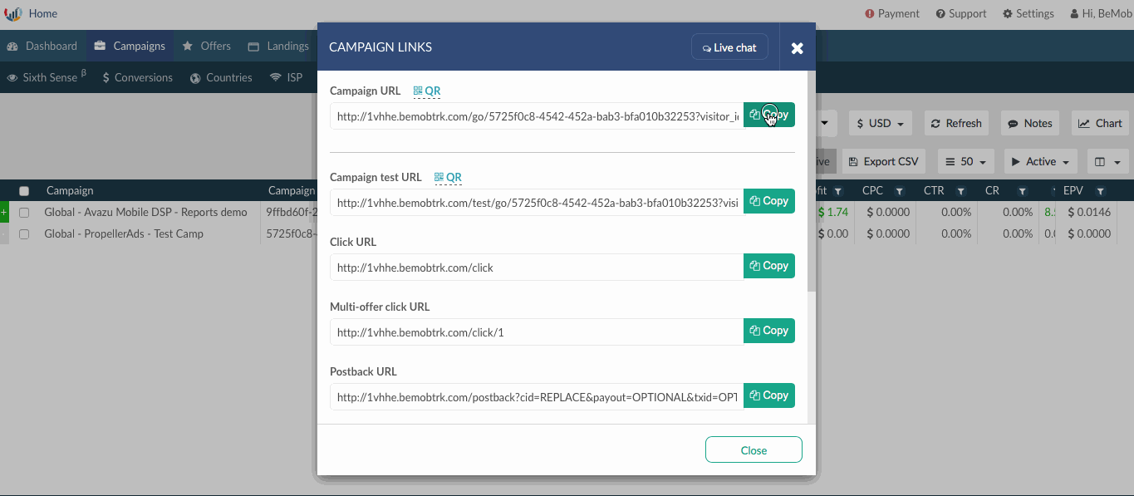Viewport: 1134px width, 496px height.
Task: Click the Campaign URL input field
Action: click(537, 116)
